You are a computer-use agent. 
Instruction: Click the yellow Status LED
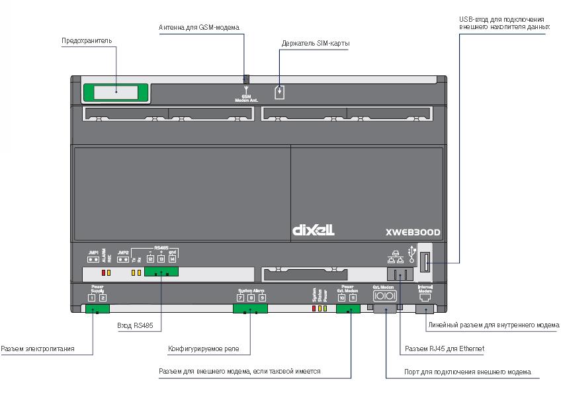pyautogui.click(x=320, y=308)
